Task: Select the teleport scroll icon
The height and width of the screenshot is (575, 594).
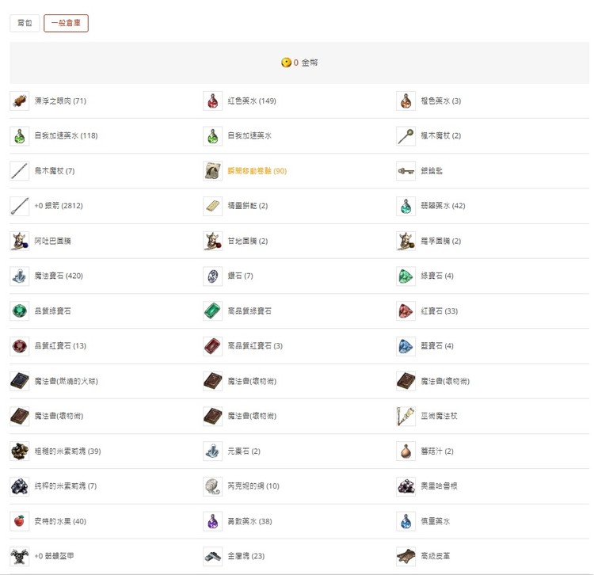Action: [213, 171]
